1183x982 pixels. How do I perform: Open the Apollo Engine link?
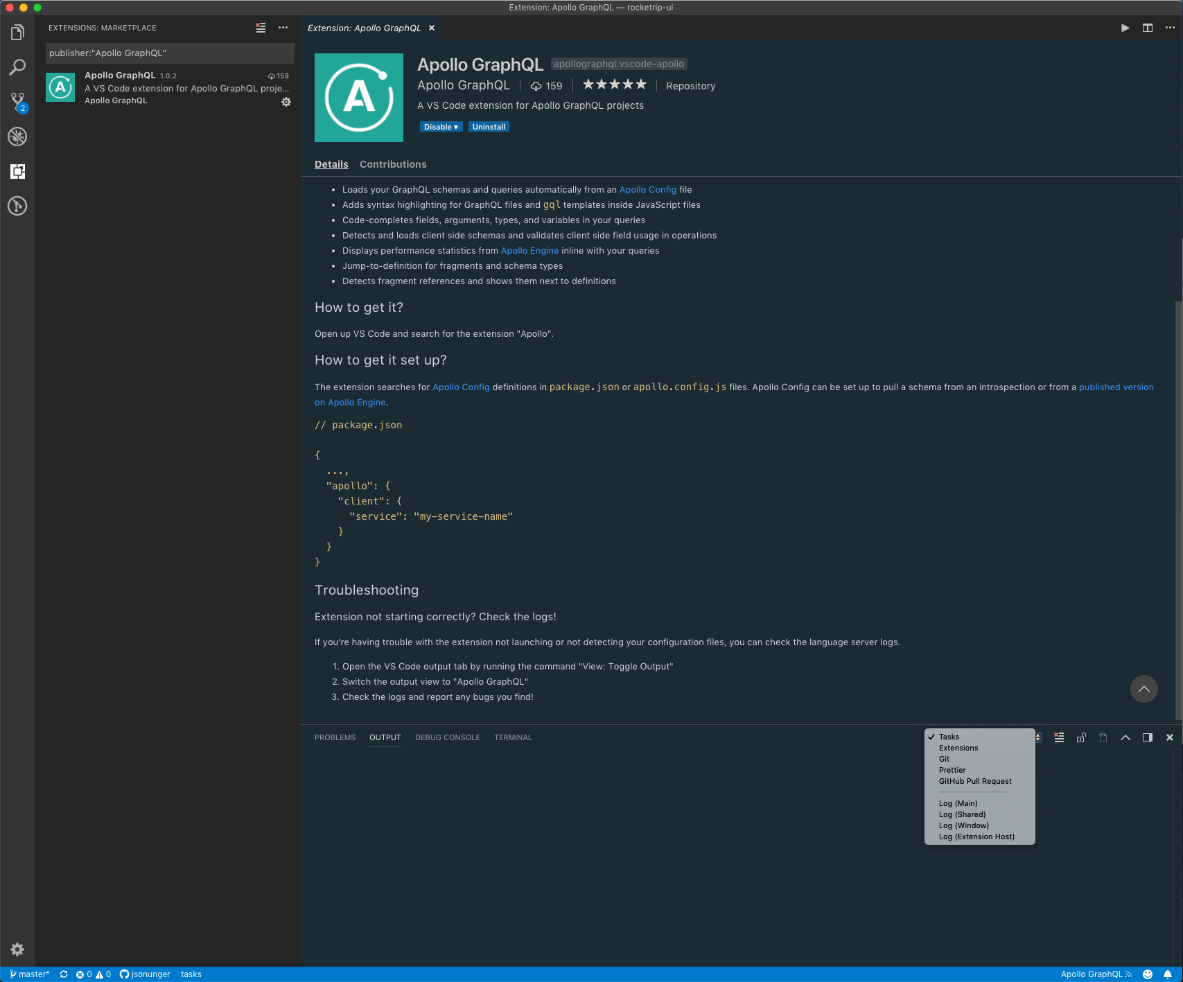[529, 250]
